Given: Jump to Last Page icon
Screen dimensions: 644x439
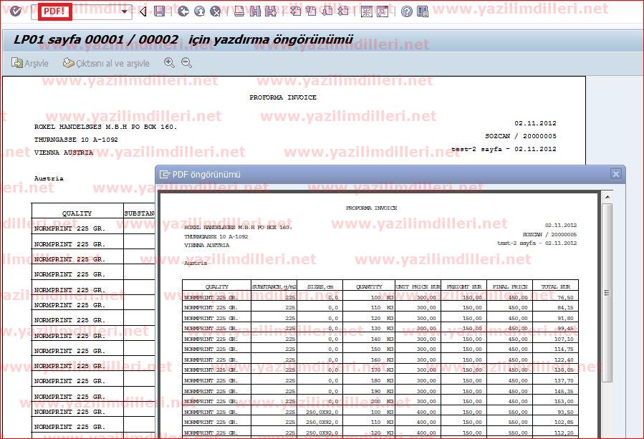Looking at the screenshot, I should pos(342,11).
